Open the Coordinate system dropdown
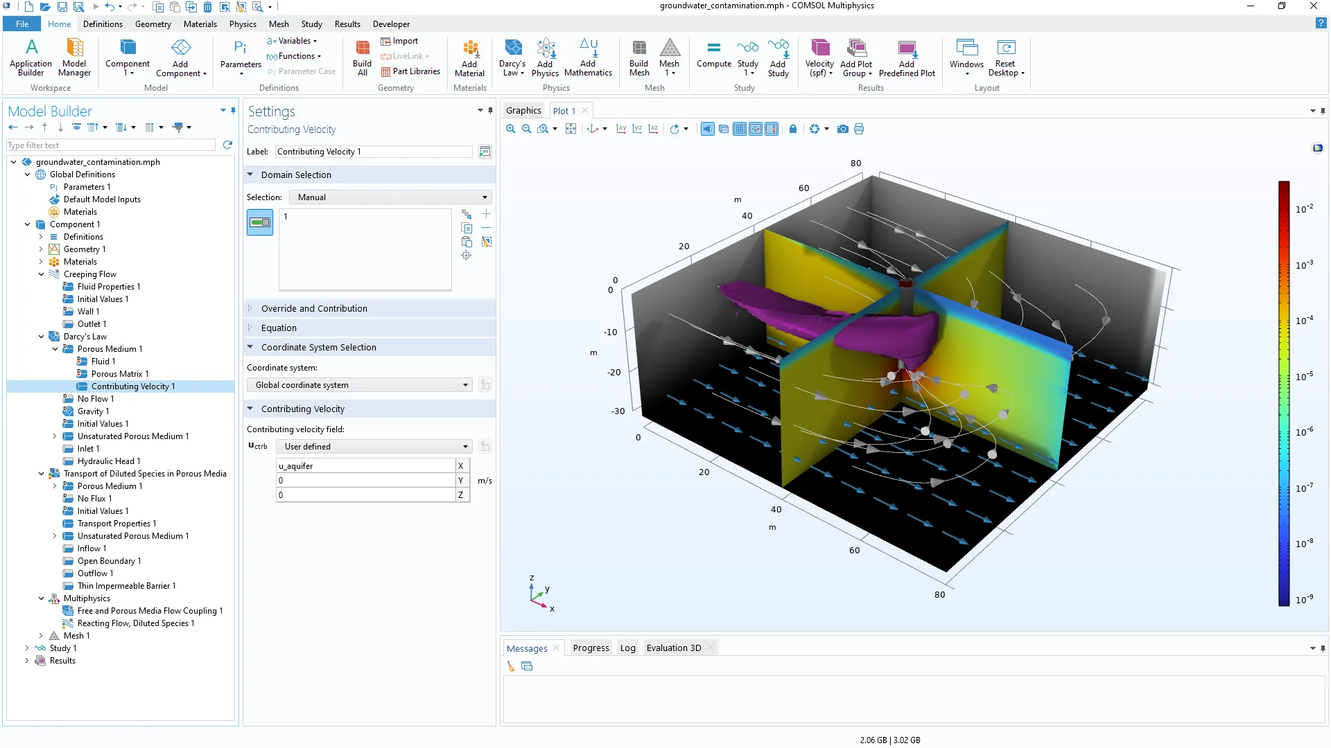Image resolution: width=1331 pixels, height=748 pixels. [360, 385]
